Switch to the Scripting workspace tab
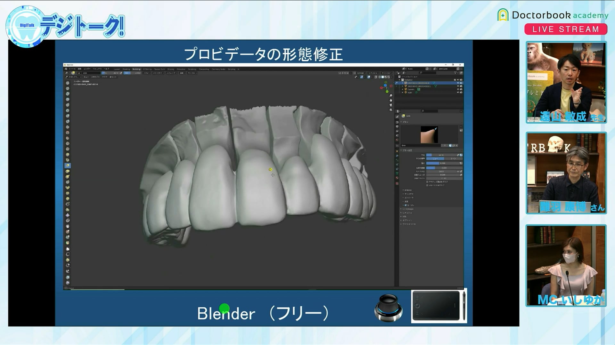Image resolution: width=615 pixels, height=345 pixels. point(232,69)
